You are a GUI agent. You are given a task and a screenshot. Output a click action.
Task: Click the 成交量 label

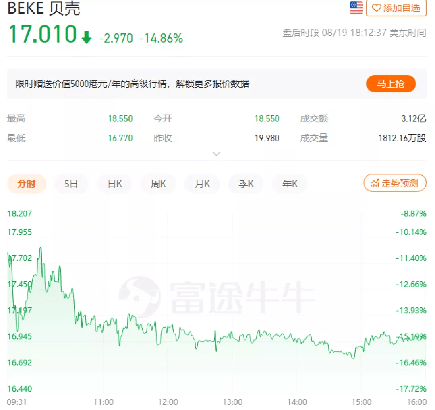(314, 138)
